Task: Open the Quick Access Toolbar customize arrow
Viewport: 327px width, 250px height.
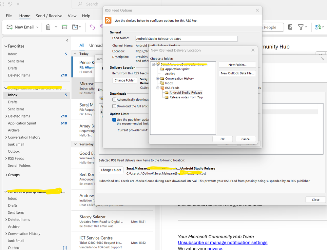Action: coord(18,4)
